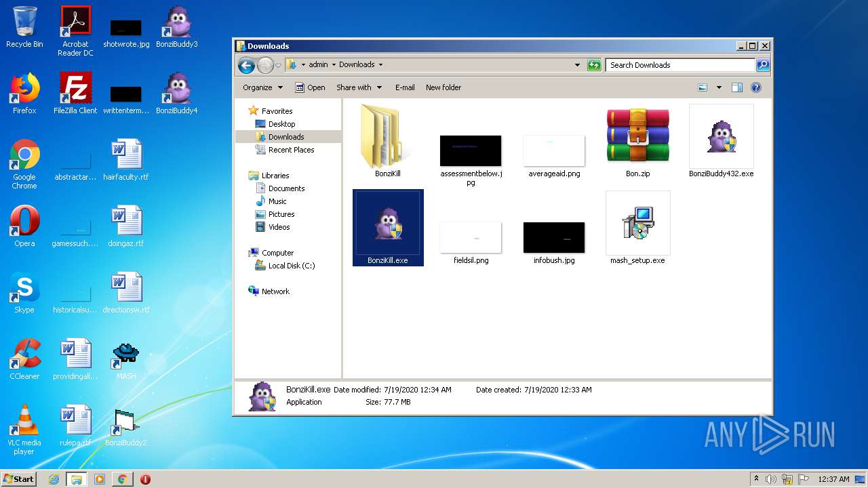Open the Organize menu
The image size is (868, 488).
[262, 87]
